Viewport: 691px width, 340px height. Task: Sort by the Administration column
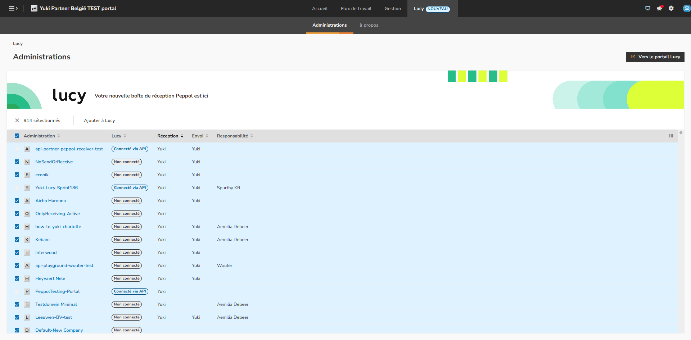point(42,136)
